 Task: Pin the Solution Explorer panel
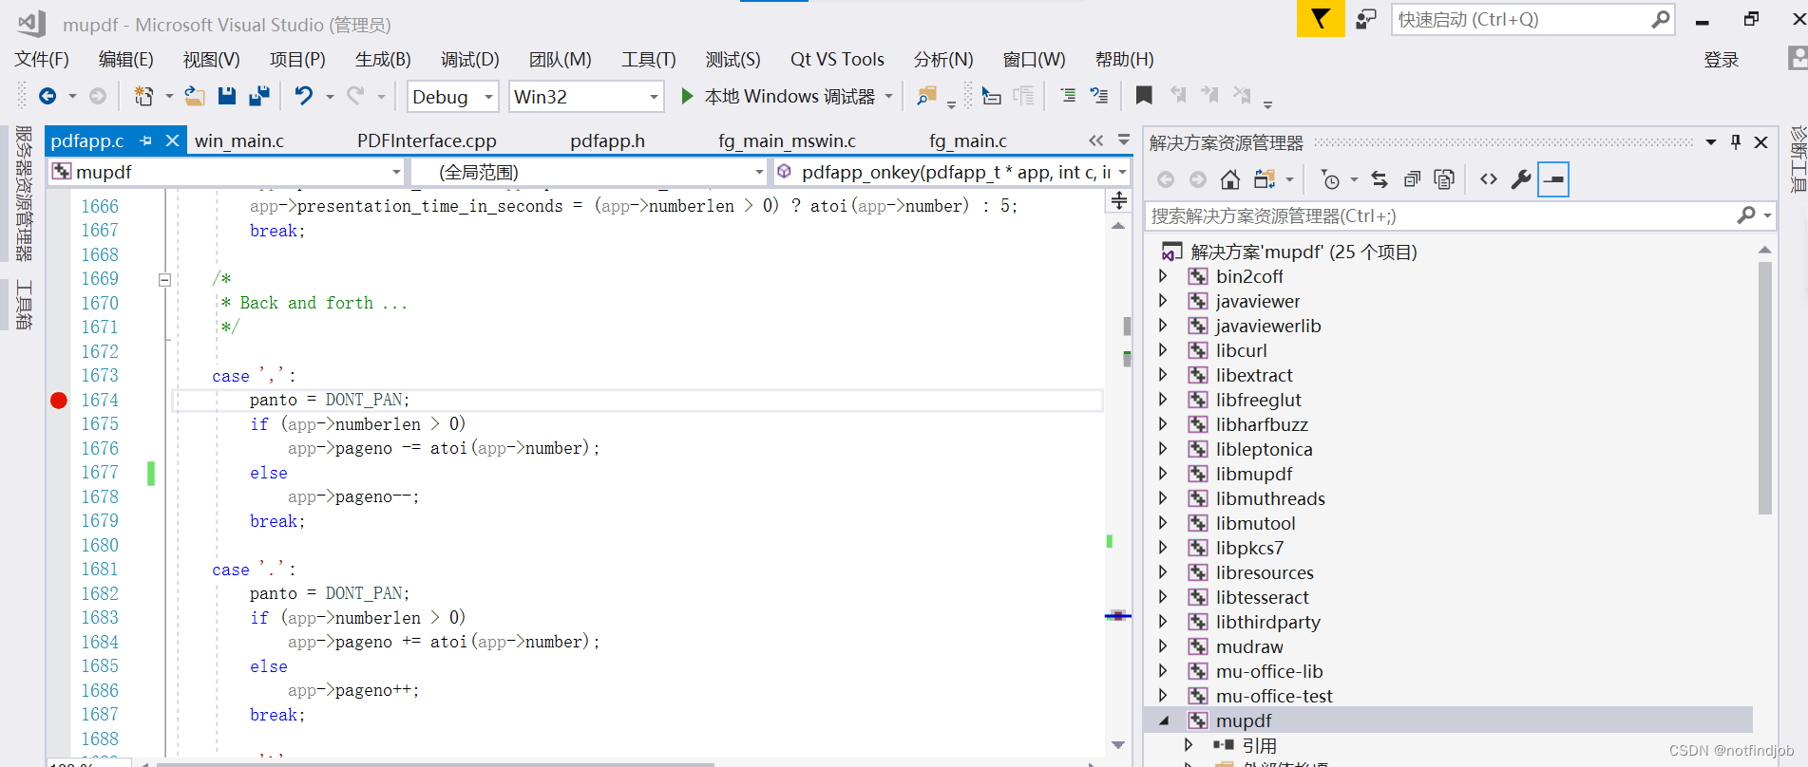(x=1736, y=142)
